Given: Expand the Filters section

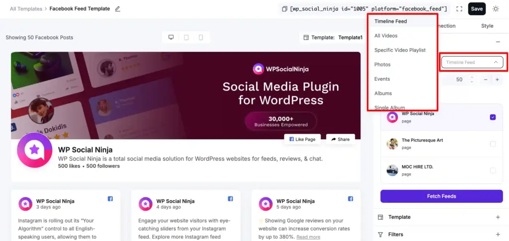Looking at the screenshot, I should (x=498, y=234).
